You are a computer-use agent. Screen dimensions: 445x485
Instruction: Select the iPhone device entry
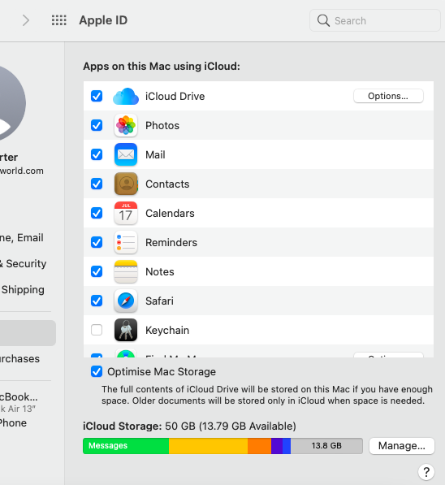[13, 422]
